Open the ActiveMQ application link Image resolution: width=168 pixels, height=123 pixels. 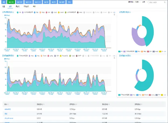[x=8, y=108]
